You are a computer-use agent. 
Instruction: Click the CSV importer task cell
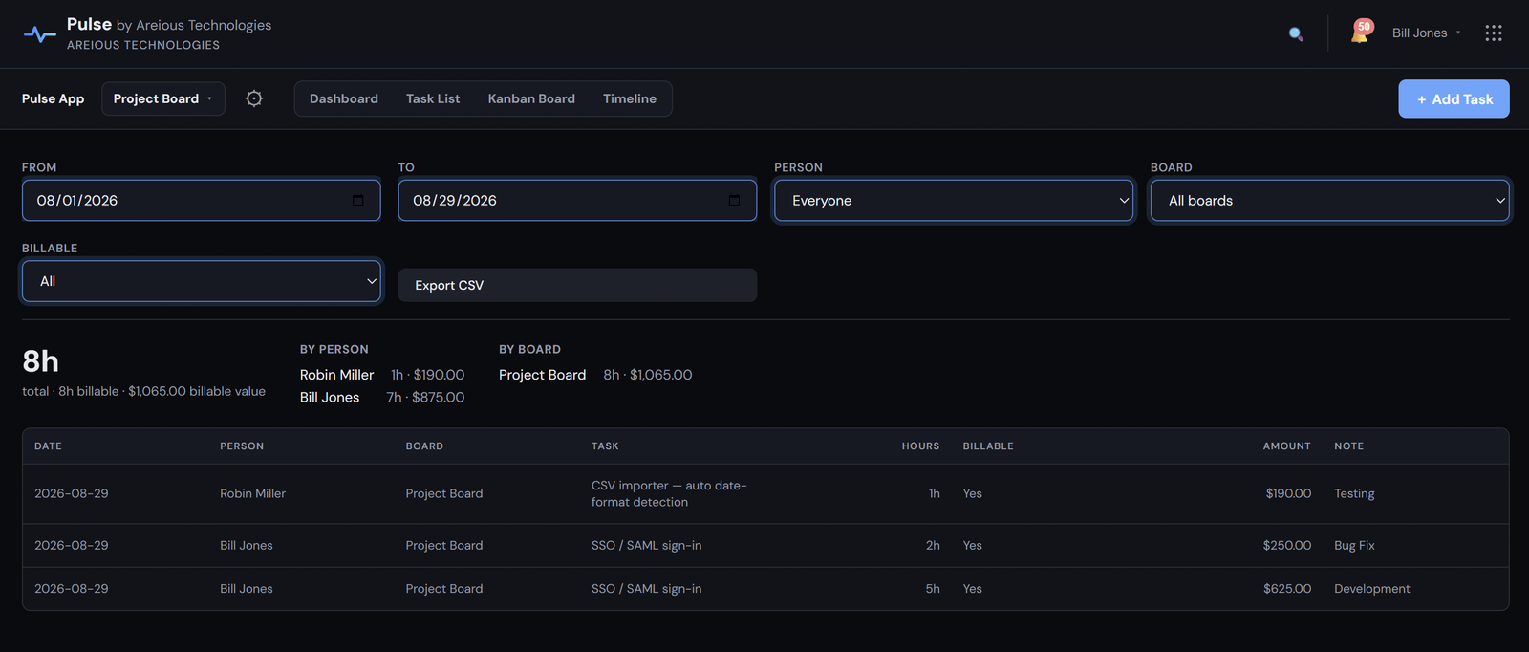[669, 493]
